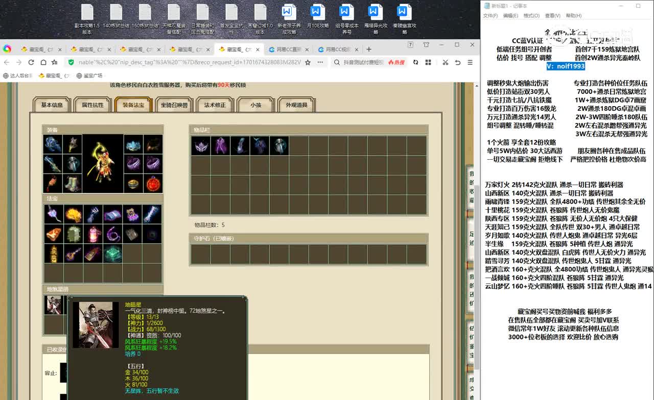Open the 新老孩子养成攻略 document on desktop

point(289,19)
